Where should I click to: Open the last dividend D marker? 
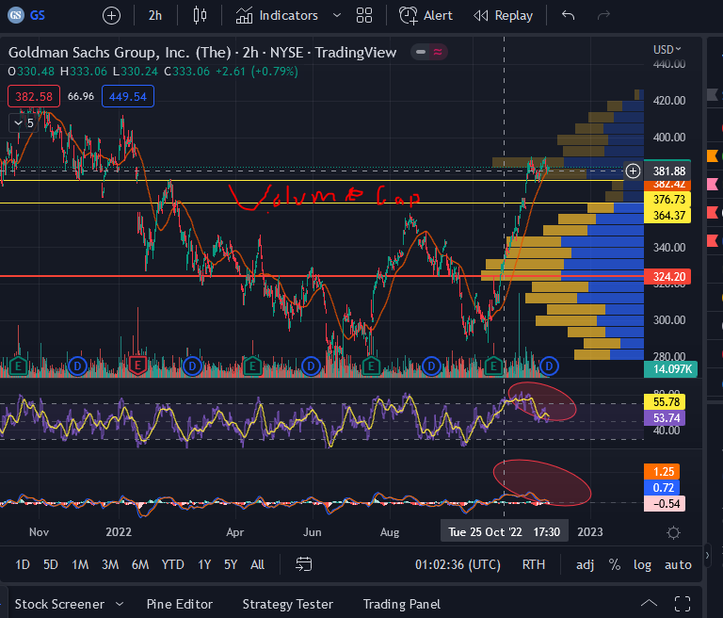pos(549,366)
